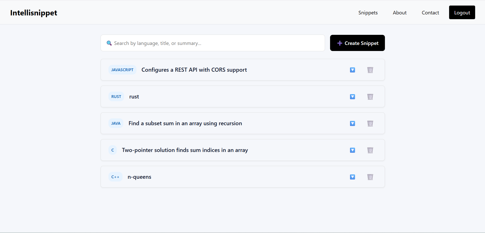Click the search input field

212,43
